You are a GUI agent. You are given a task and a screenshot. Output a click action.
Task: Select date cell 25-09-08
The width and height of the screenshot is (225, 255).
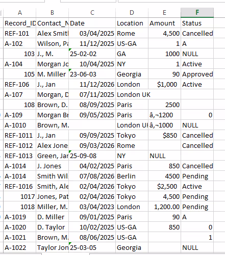coord(92,156)
